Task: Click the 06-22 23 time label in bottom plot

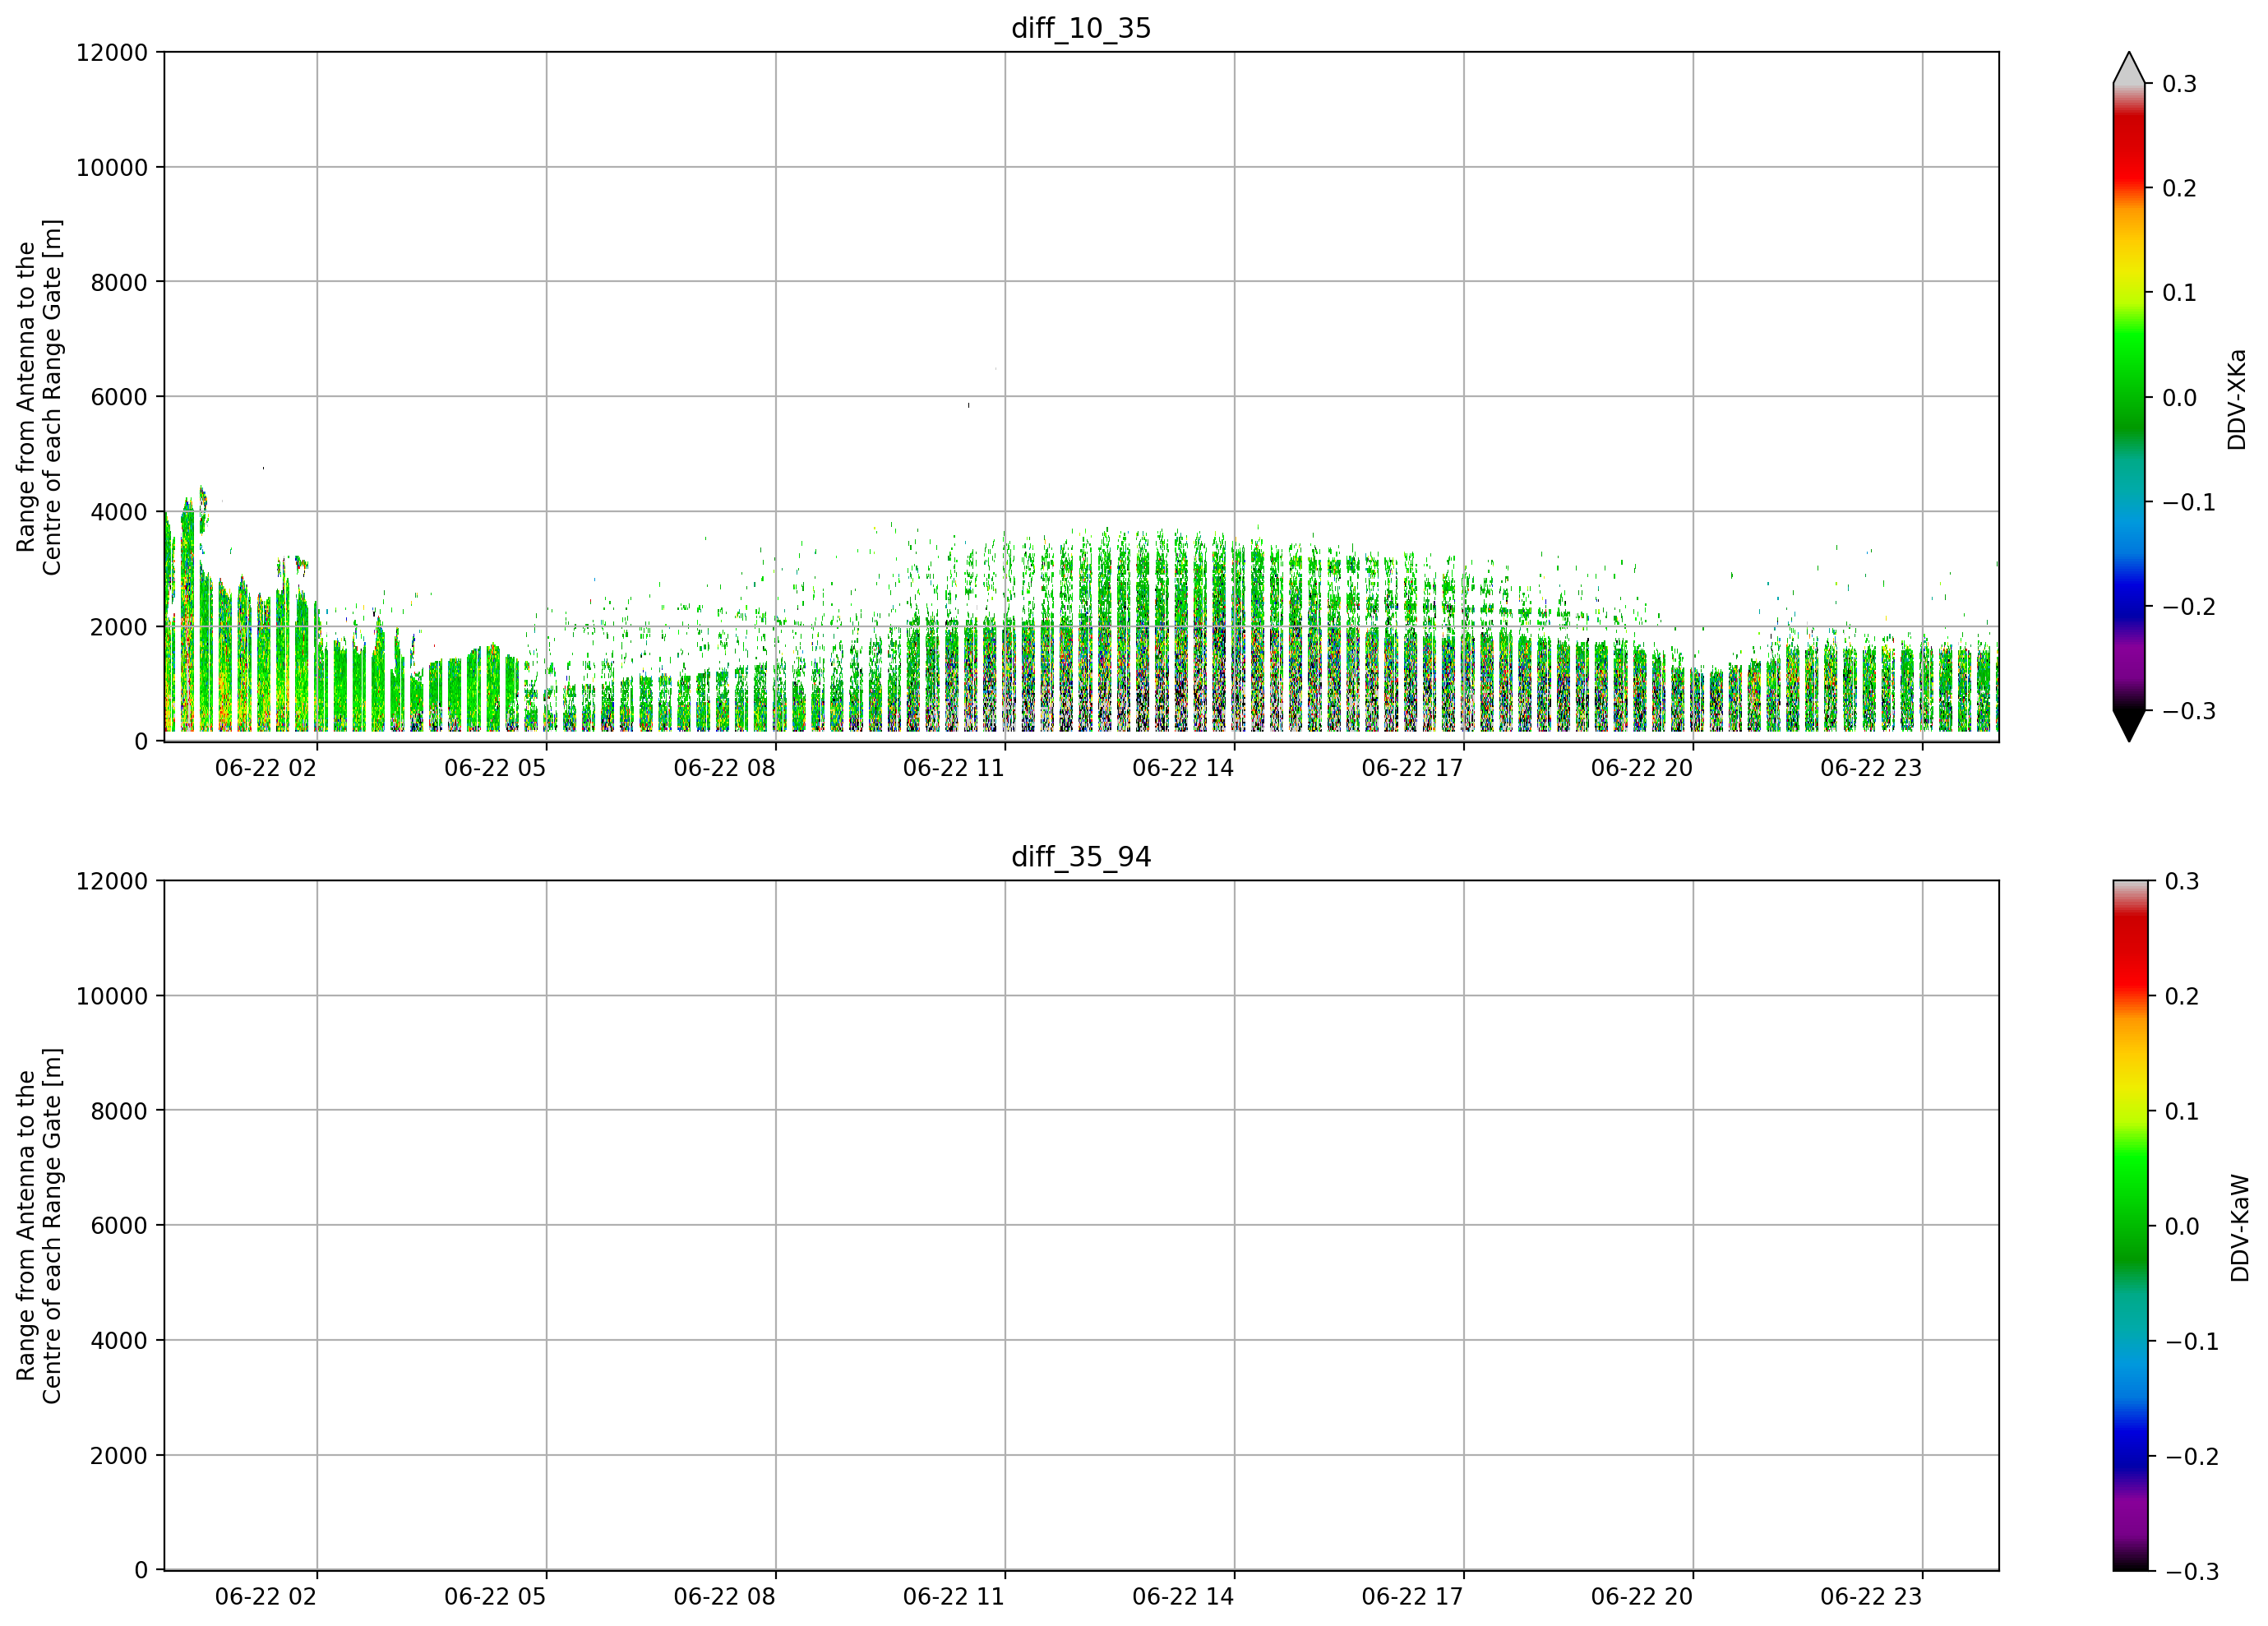Action: 1870,1597
